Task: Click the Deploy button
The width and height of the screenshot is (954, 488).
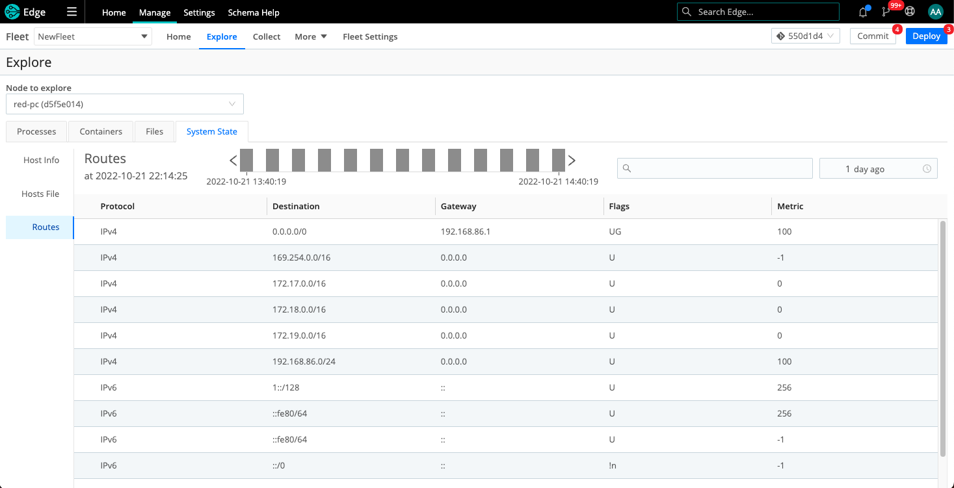Action: coord(926,36)
